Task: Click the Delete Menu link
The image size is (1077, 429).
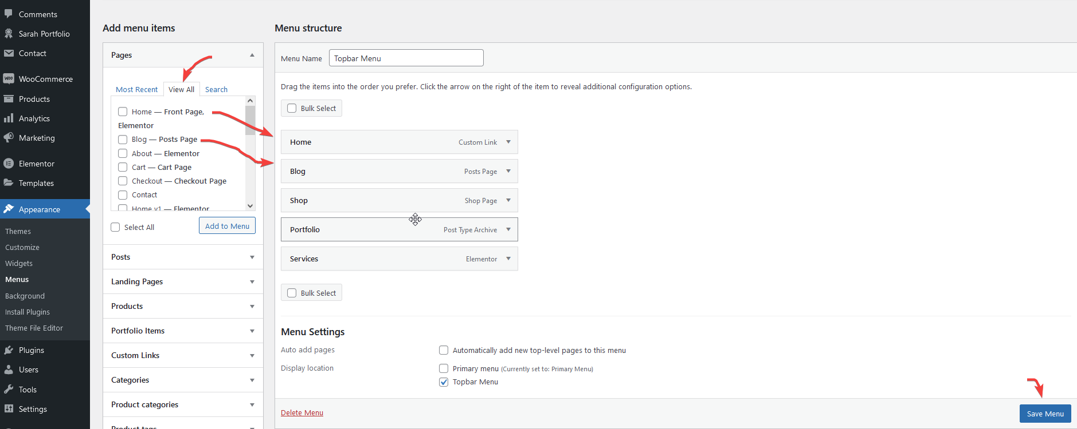Action: pos(302,412)
